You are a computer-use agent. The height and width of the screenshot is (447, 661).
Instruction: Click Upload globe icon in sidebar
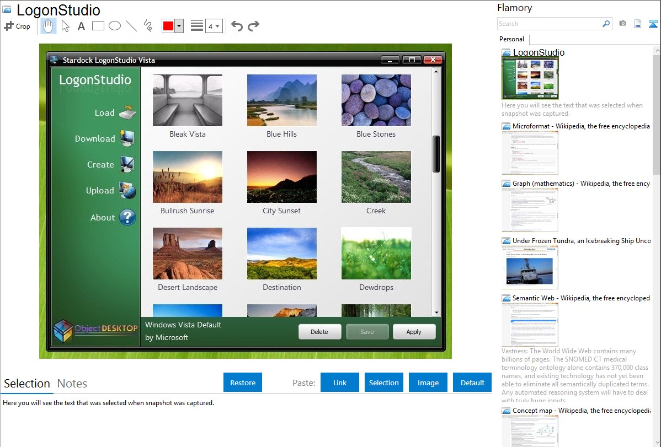pyautogui.click(x=127, y=190)
